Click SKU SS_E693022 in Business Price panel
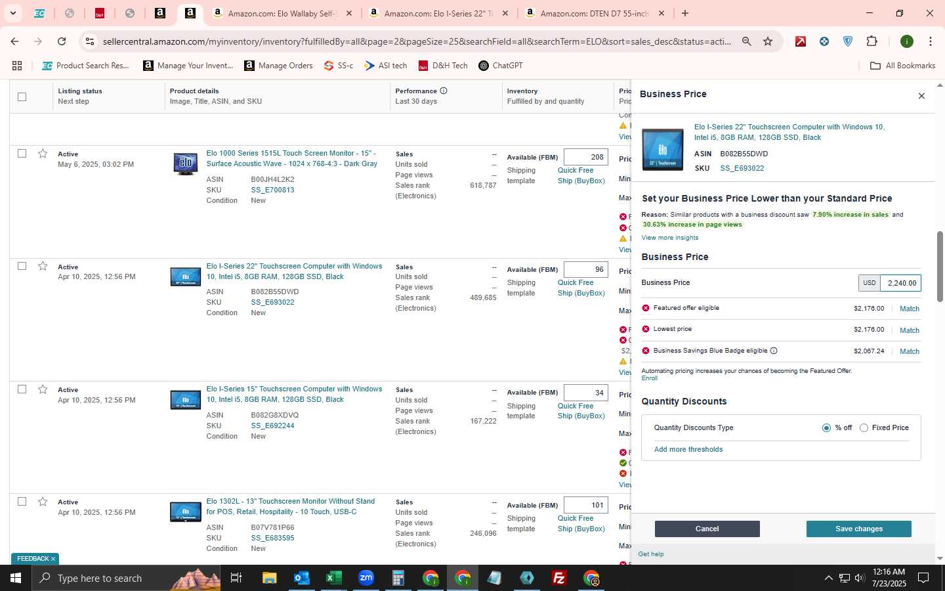This screenshot has height=591, width=945. click(x=742, y=169)
